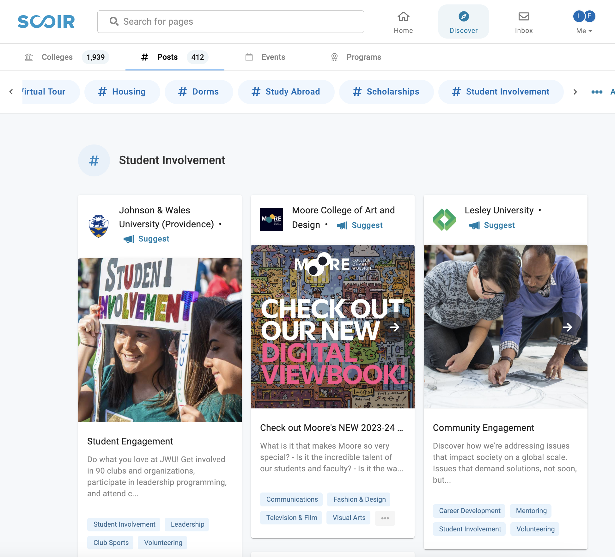
Task: Click the Programs ribbon icon
Action: coord(334,57)
